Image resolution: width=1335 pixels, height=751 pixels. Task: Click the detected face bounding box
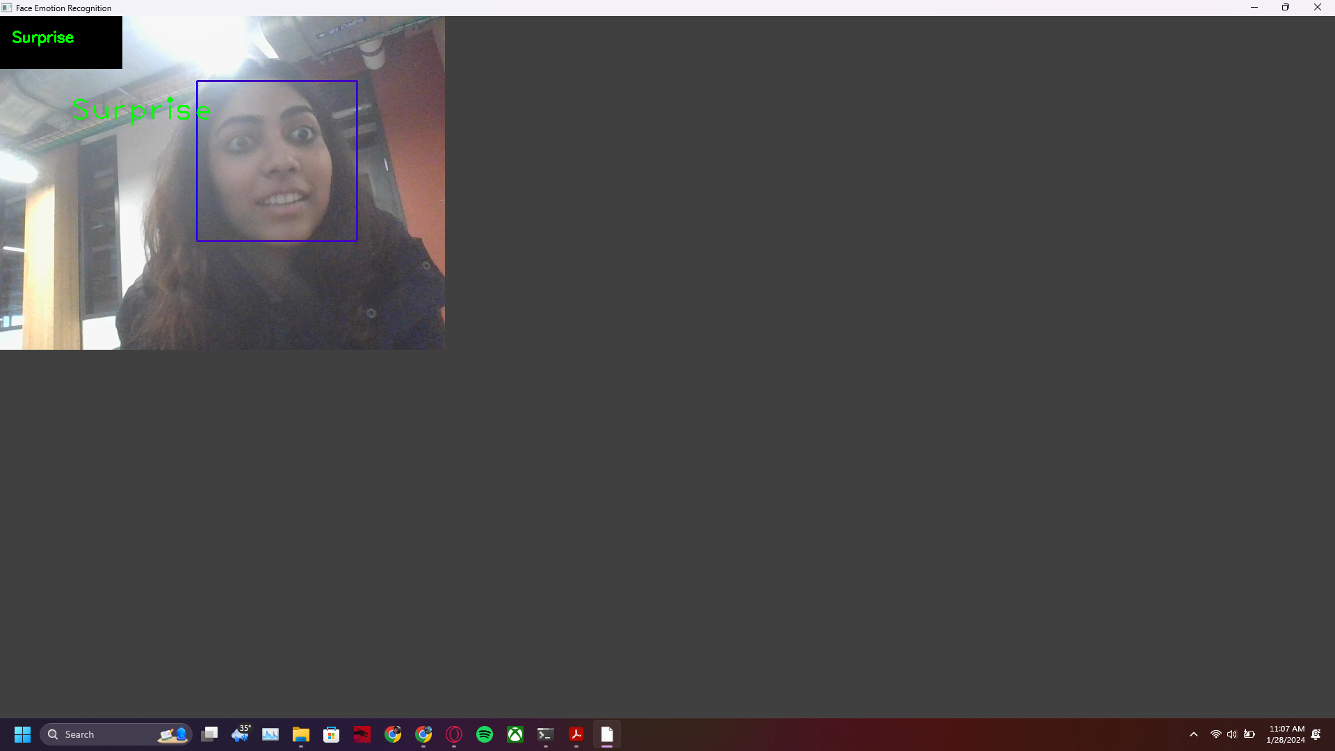tap(277, 161)
